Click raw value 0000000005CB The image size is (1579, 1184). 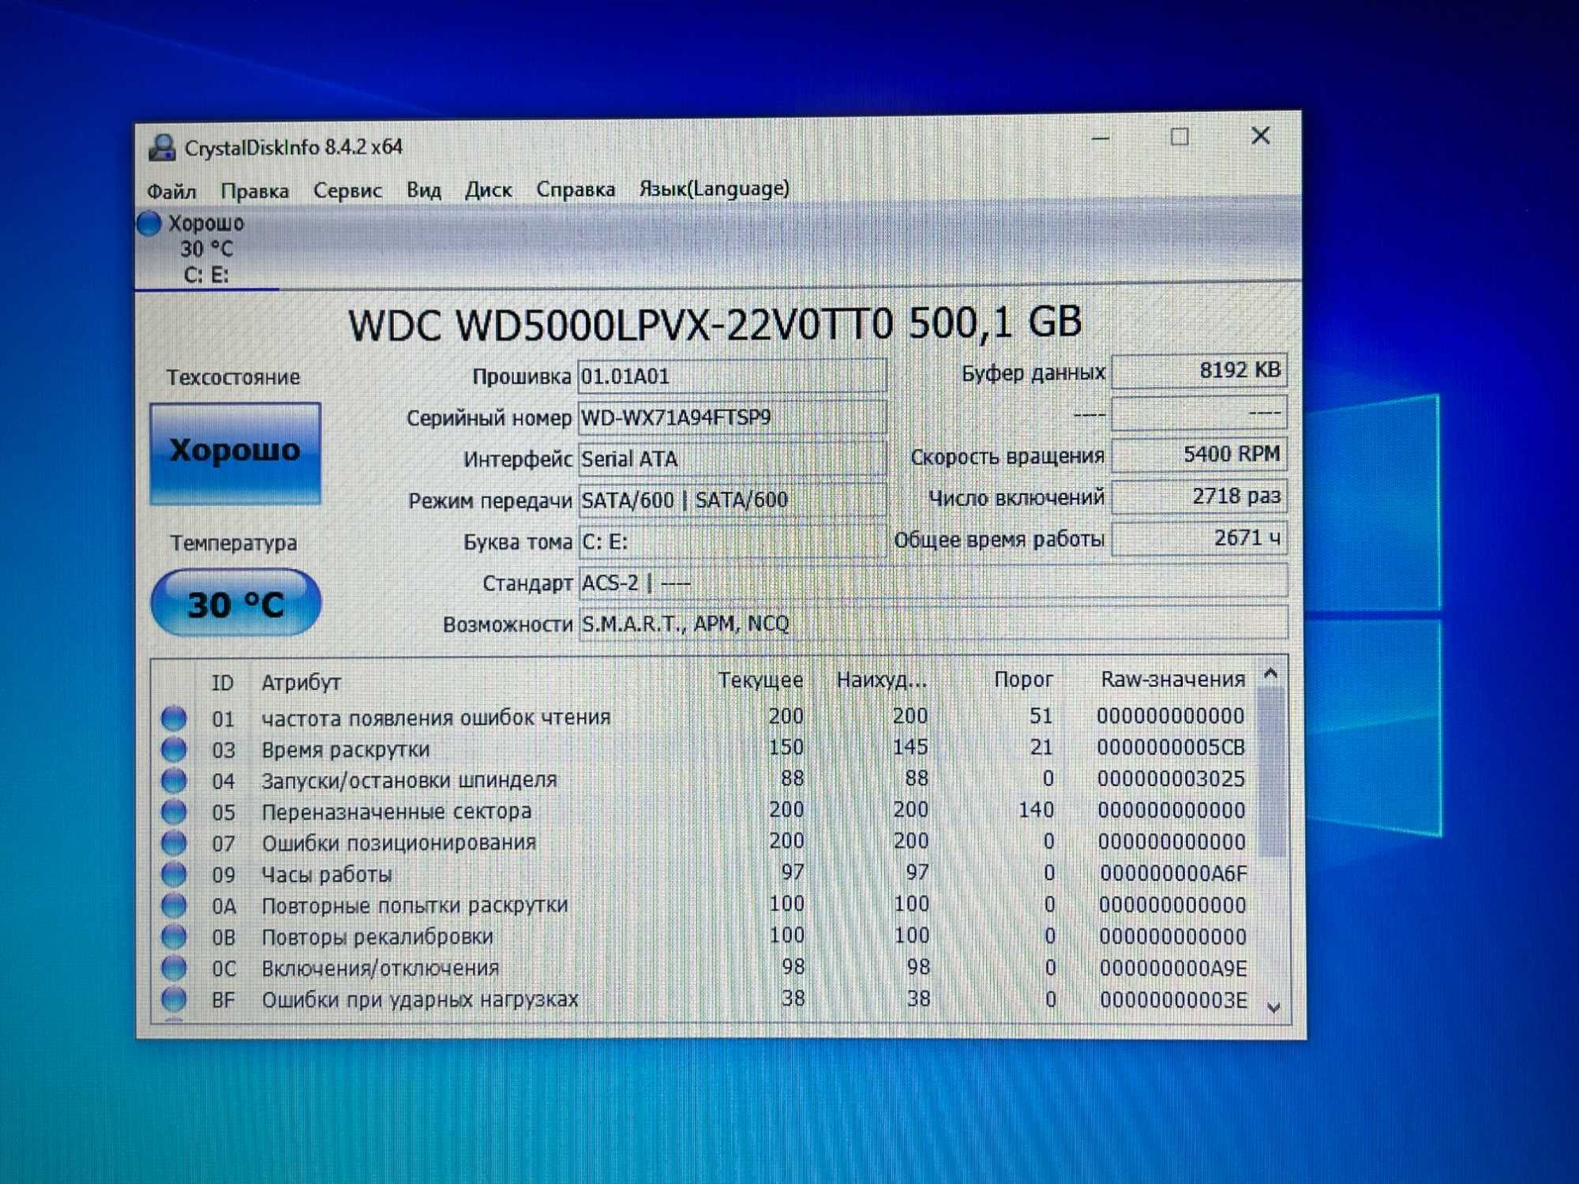click(x=1171, y=747)
